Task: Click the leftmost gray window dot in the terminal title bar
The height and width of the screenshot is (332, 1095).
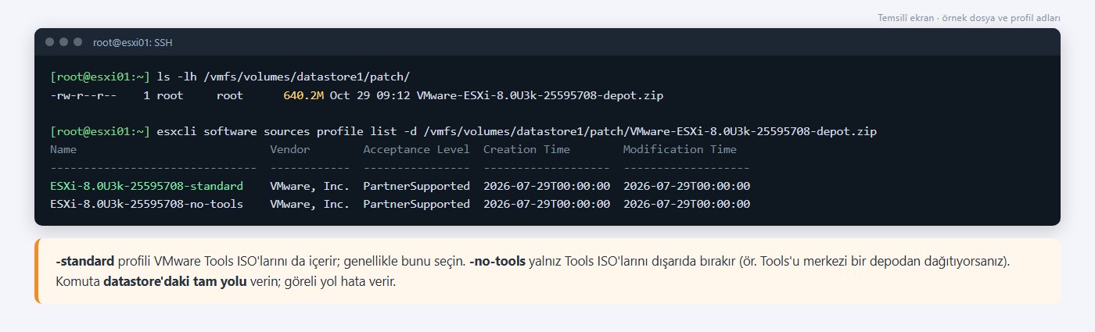Action: point(50,42)
